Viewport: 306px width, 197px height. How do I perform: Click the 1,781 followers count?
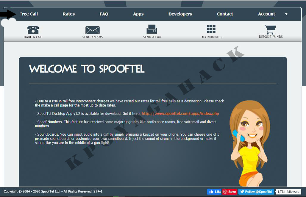288,192
